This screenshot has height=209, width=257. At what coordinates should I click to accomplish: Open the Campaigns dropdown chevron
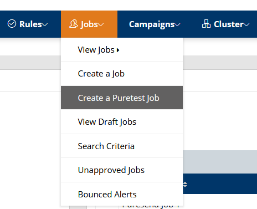(x=177, y=24)
